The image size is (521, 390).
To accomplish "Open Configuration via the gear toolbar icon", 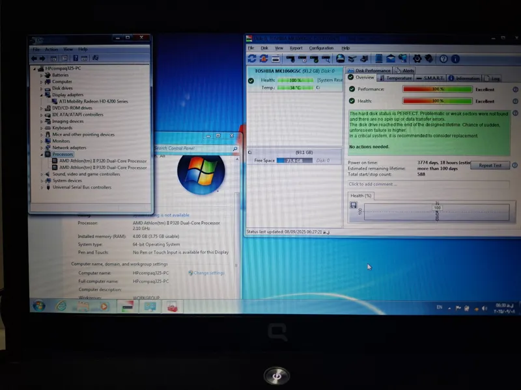I will click(x=417, y=58).
